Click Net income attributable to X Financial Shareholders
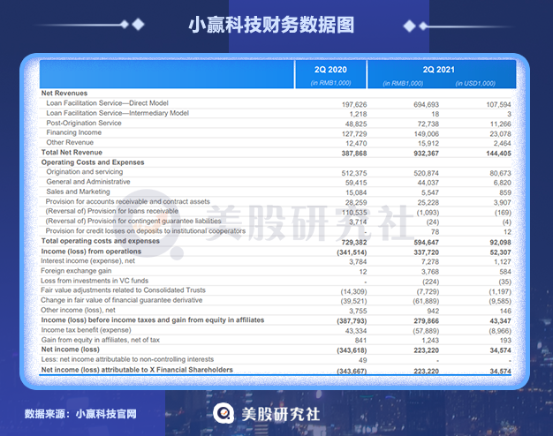Viewport: 553px width, 436px height. coord(137,370)
